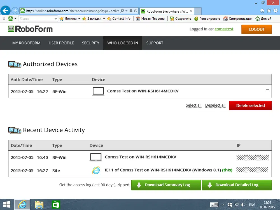Show hidden tray icons arrow

tap(223, 205)
